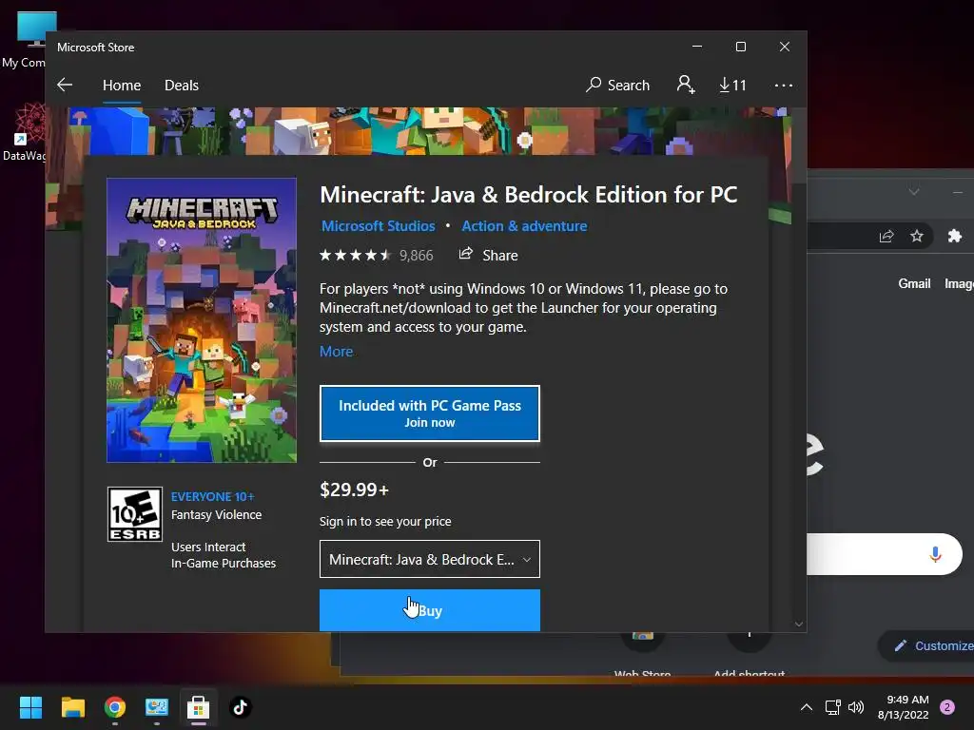Open the downloads and updates icon showing 11
This screenshot has height=730, width=974.
pos(732,85)
